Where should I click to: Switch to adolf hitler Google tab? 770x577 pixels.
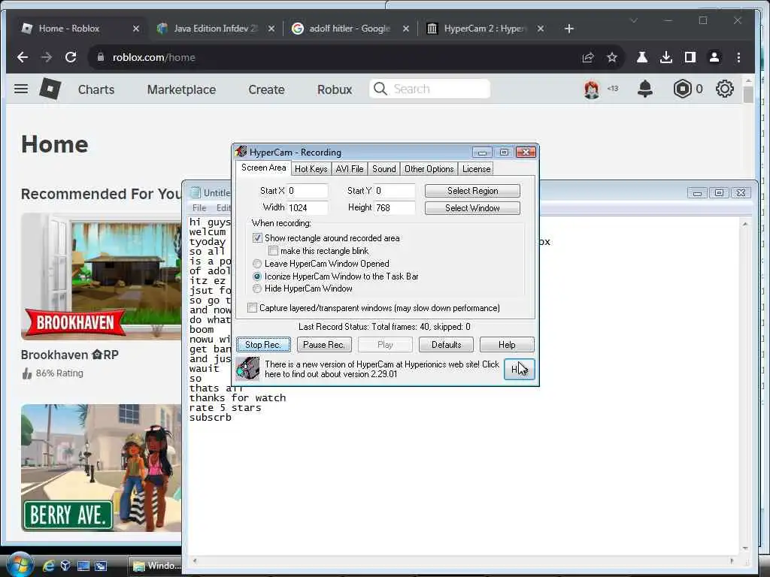(x=350, y=29)
